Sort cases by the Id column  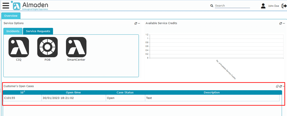[x=22, y=93]
